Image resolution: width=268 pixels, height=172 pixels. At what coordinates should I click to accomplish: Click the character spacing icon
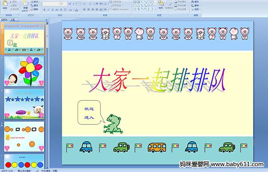coord(66,10)
